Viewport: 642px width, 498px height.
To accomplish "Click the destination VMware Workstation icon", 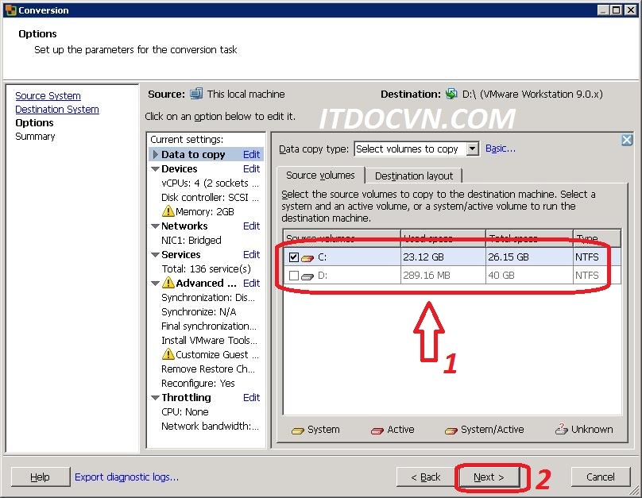I will [451, 94].
